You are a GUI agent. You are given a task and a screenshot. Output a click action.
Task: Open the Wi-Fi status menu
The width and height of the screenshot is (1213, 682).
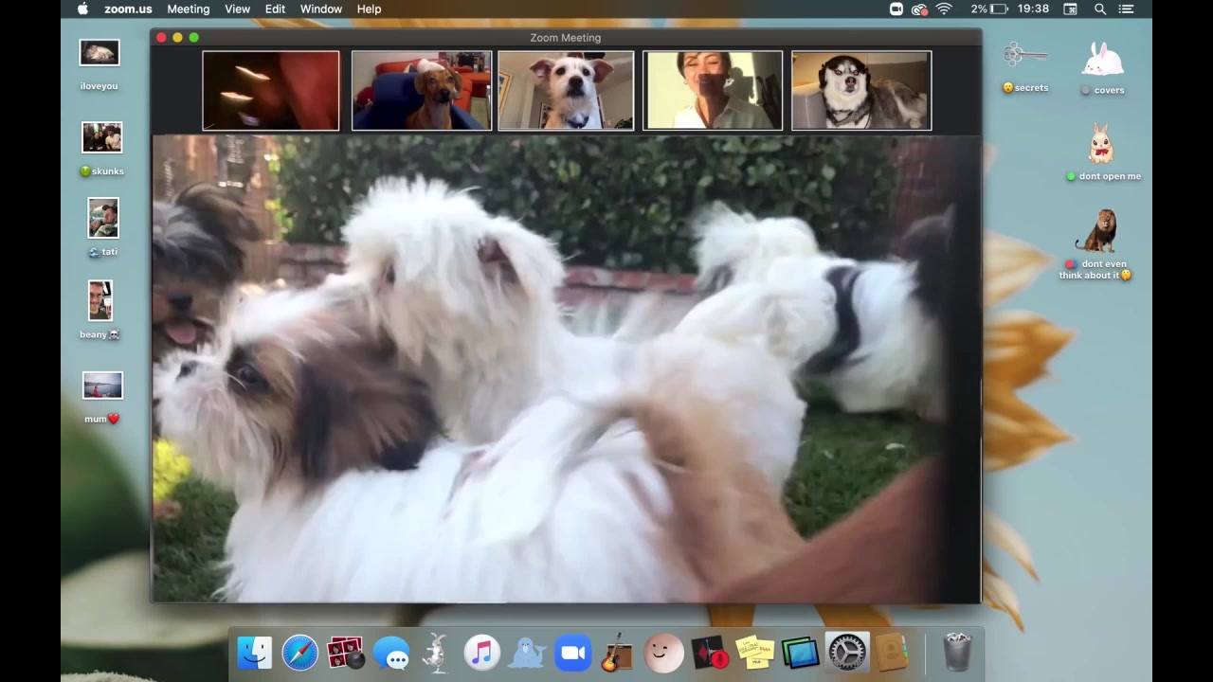pyautogui.click(x=944, y=9)
